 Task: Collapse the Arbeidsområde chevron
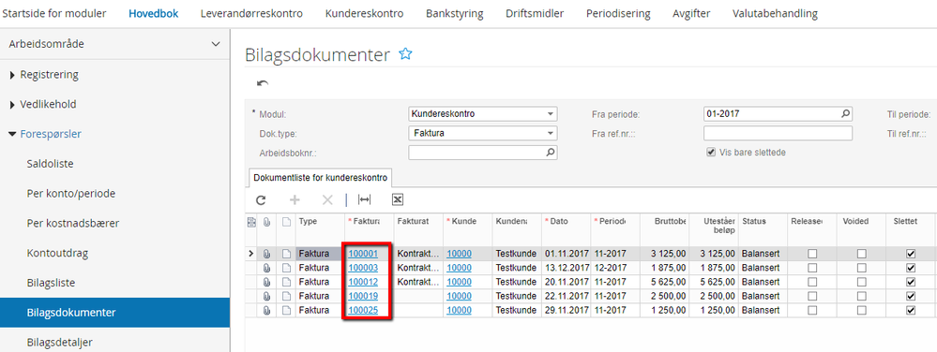pyautogui.click(x=216, y=44)
